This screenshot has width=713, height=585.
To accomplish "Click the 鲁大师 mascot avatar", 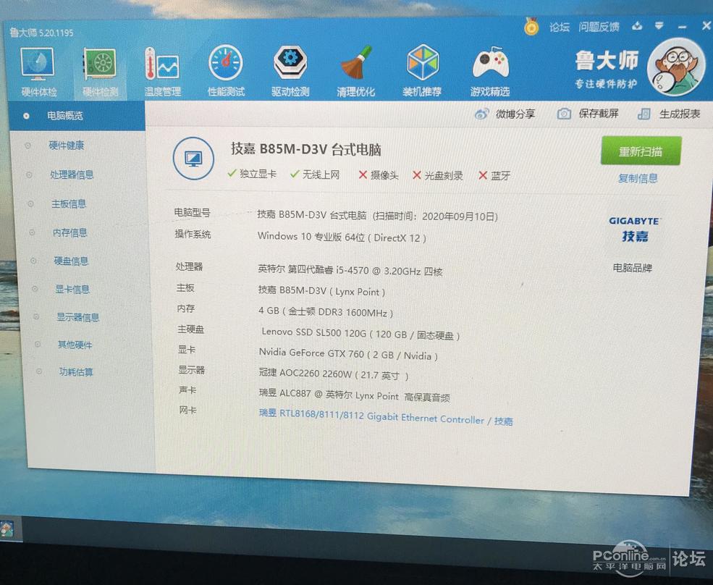I will tap(676, 67).
